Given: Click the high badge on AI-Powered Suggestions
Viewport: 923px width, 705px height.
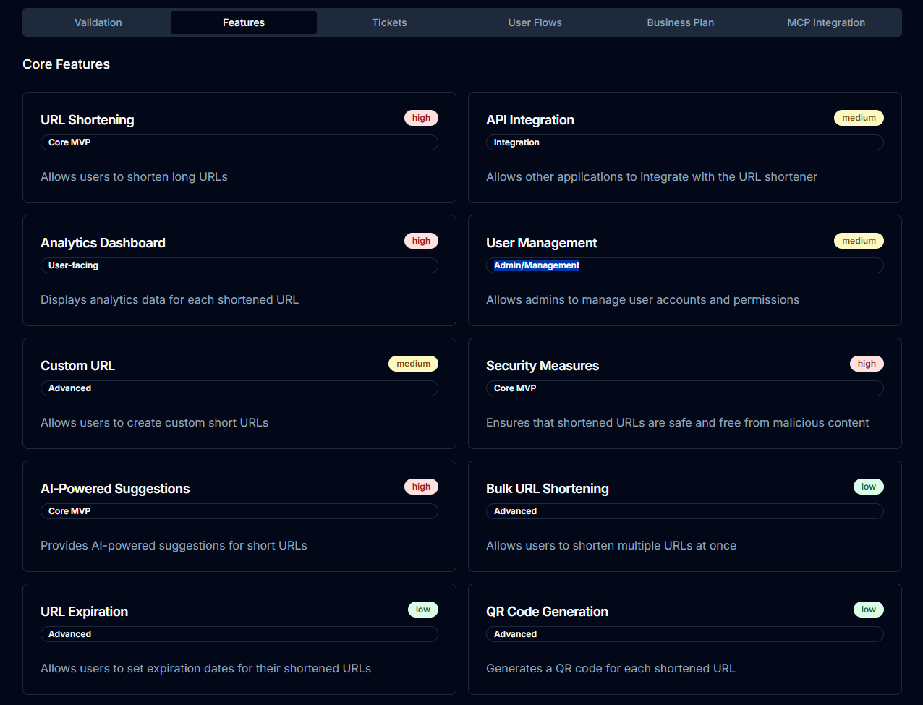Looking at the screenshot, I should [x=421, y=486].
